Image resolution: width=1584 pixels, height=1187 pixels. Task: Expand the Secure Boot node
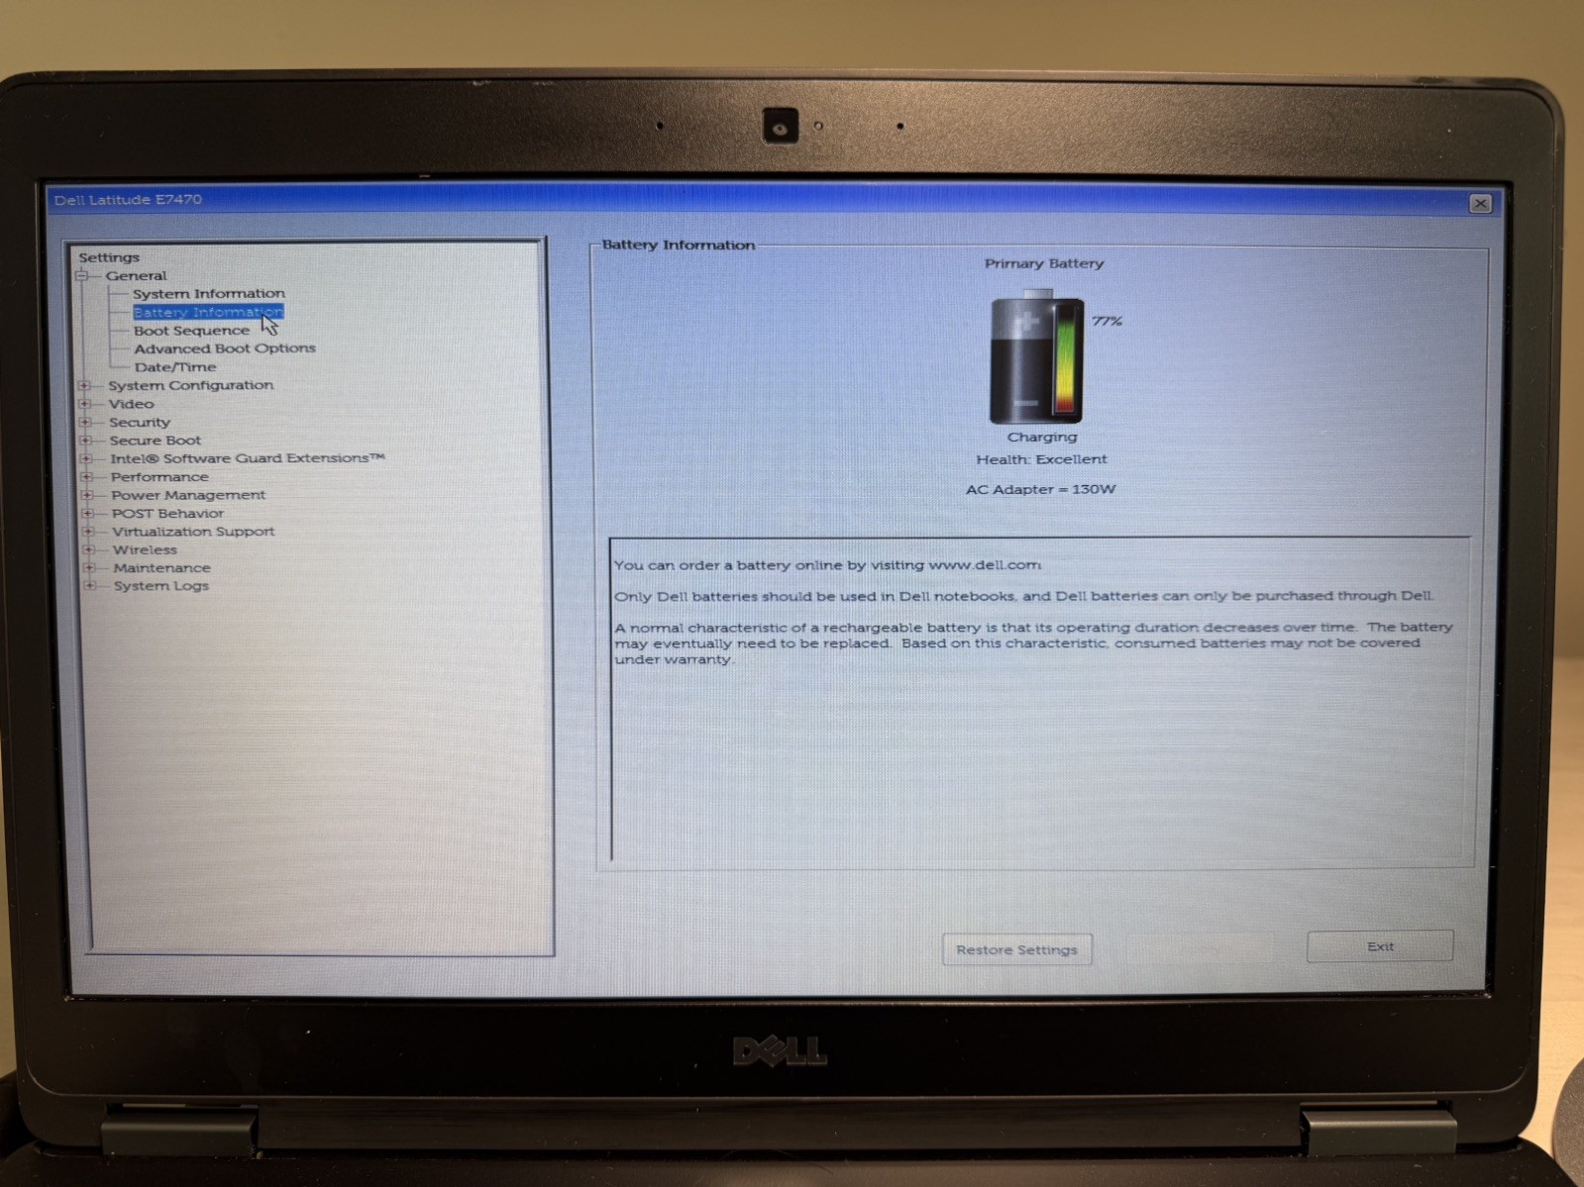pos(86,441)
